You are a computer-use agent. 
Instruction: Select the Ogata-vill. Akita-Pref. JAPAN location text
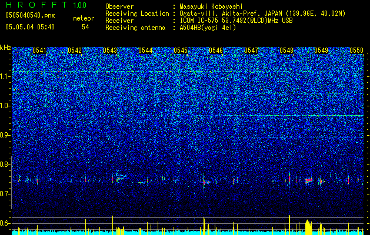pyautogui.click(x=262, y=14)
